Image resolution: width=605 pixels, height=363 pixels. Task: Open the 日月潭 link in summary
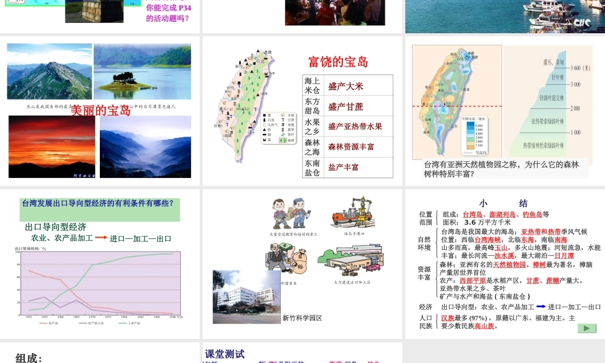[564, 256]
